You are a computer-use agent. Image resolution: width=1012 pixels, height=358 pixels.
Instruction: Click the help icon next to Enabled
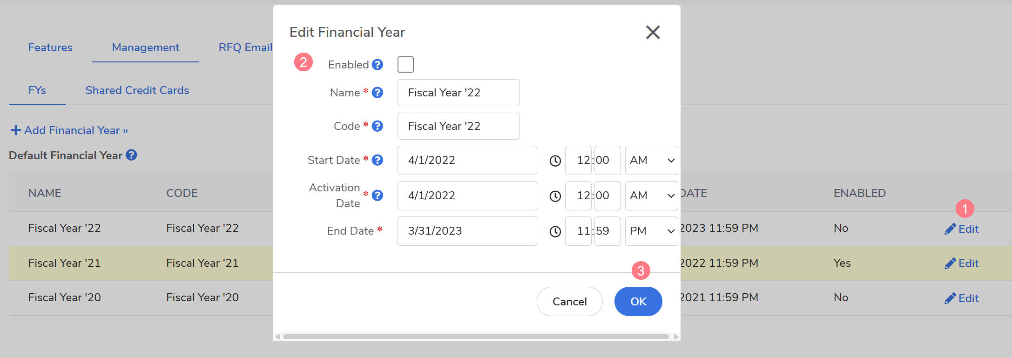(x=378, y=65)
